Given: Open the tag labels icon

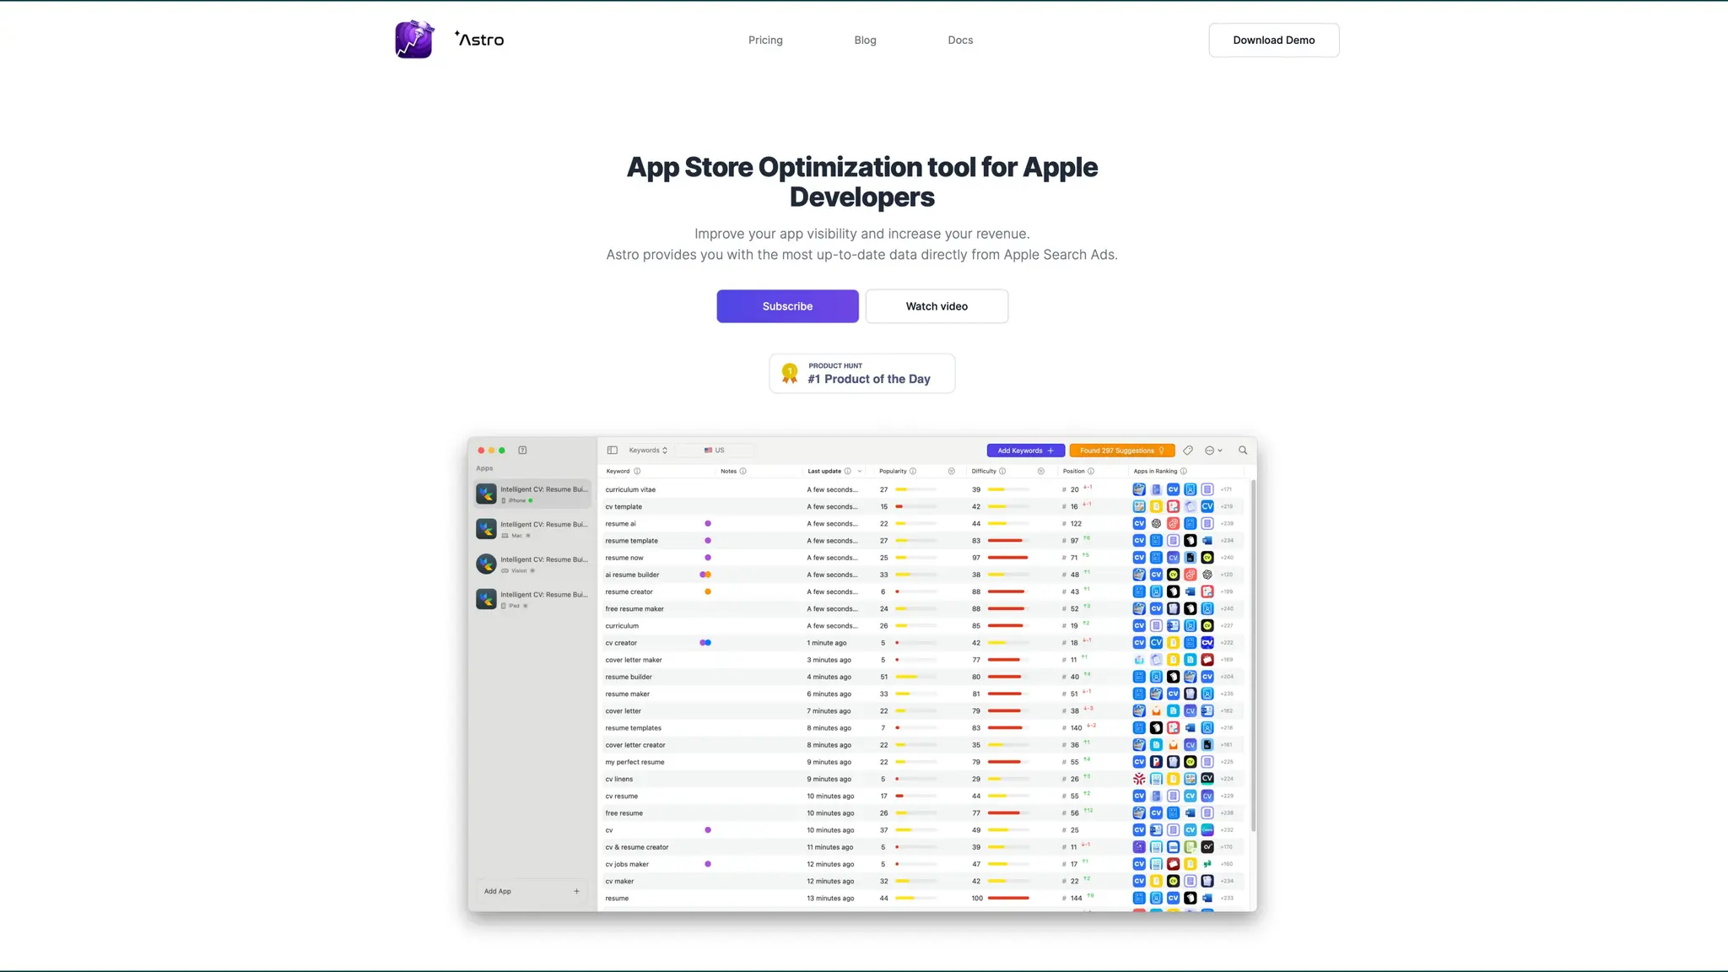Looking at the screenshot, I should click(x=1188, y=451).
